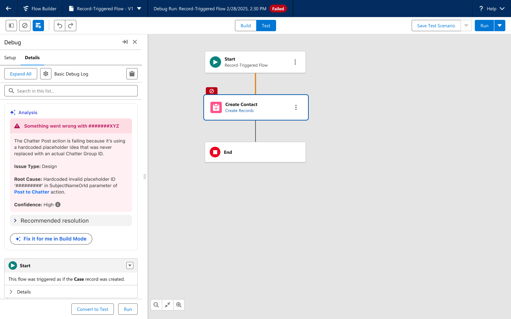This screenshot has height=319, width=511.
Task: Click the Start play icon on canvas
Action: click(215, 62)
